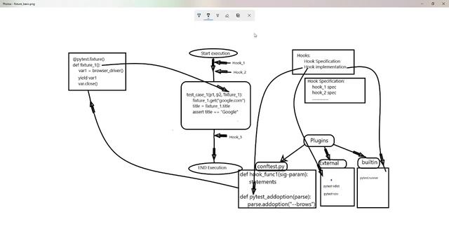Click the "def fixture_1():" line

point(86,65)
